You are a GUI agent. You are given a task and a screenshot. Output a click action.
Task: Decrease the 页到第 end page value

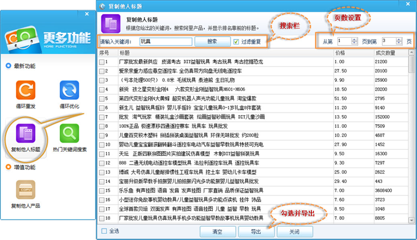(x=399, y=43)
